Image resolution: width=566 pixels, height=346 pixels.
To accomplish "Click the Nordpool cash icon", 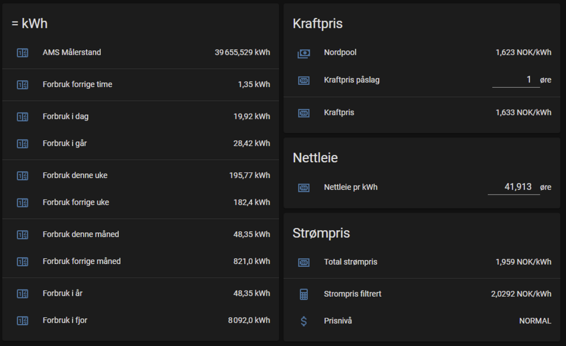I will (304, 53).
